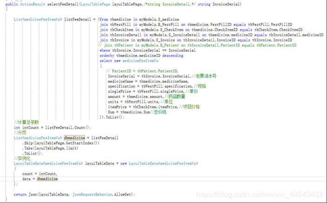Click the public keyword in method signature

12,4
